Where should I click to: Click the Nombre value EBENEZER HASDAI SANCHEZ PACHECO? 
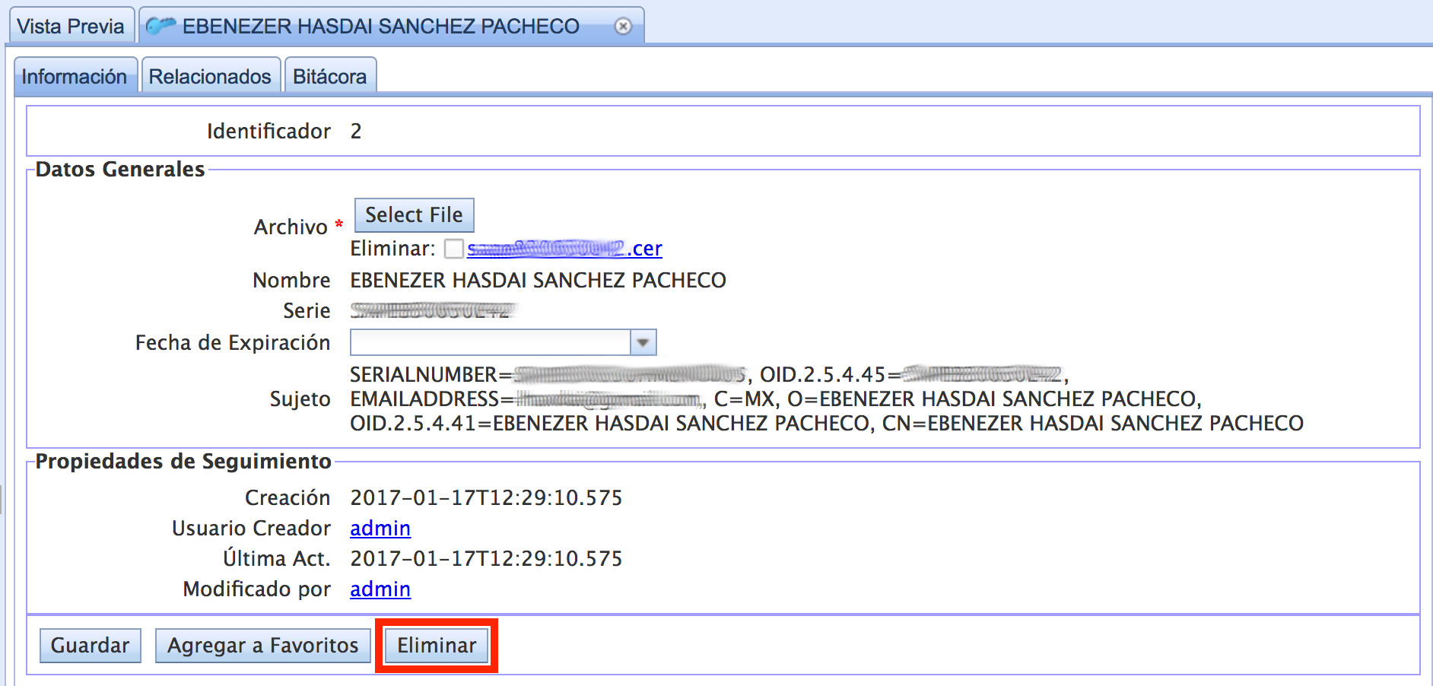tap(538, 280)
